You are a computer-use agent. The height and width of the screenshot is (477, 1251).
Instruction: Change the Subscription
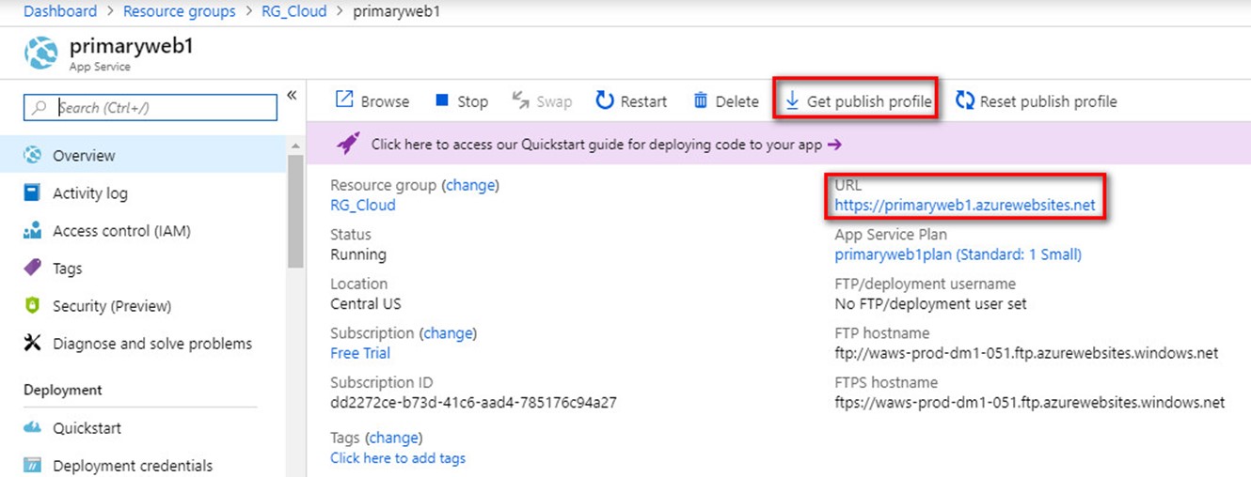coord(448,332)
